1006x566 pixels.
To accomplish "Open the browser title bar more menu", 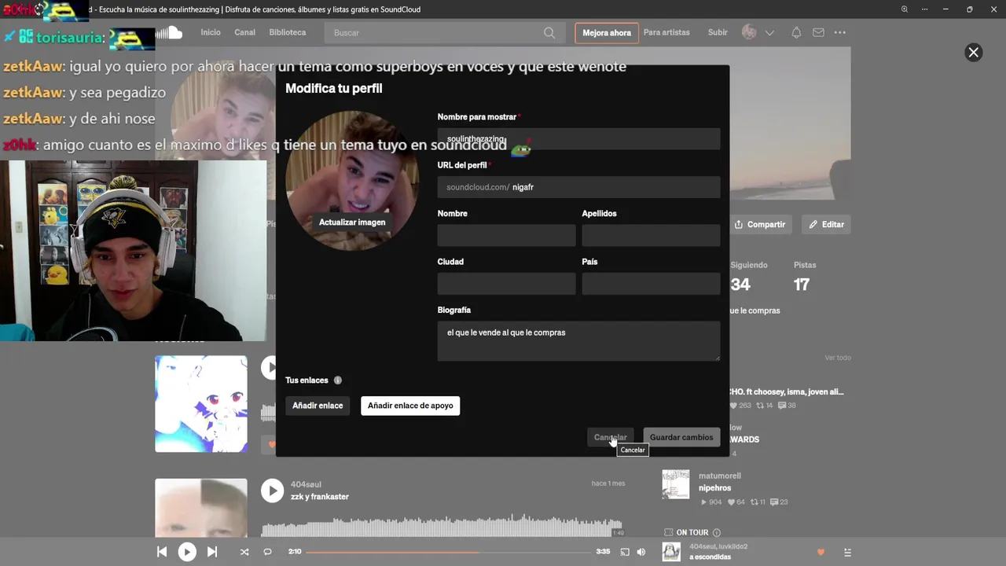I will (926, 9).
